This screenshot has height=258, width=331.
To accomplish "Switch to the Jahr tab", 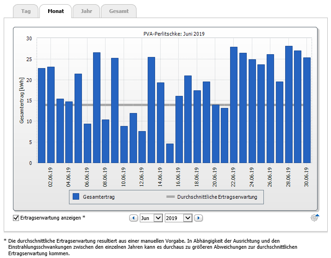I will pos(87,11).
